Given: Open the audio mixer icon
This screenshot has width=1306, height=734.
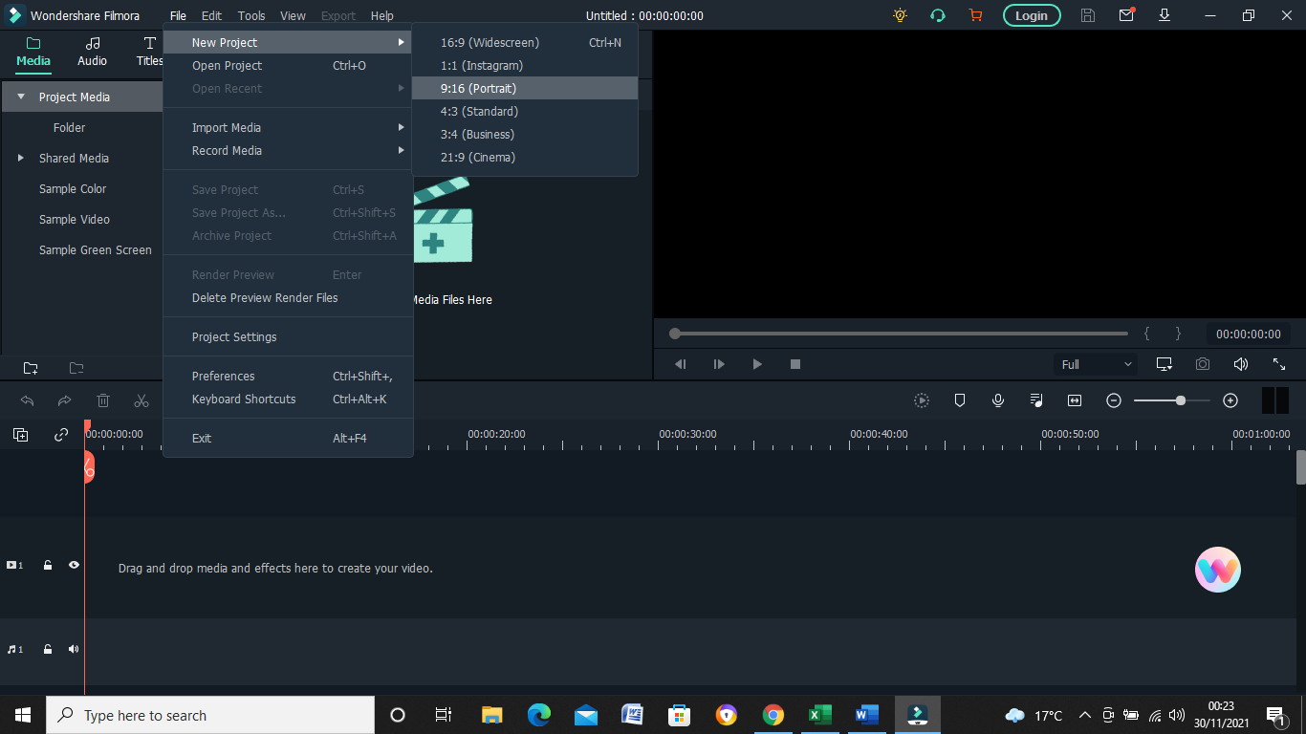Looking at the screenshot, I should 1036,400.
